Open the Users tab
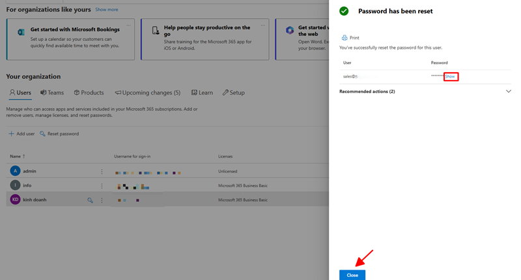521x280 pixels. 20,92
